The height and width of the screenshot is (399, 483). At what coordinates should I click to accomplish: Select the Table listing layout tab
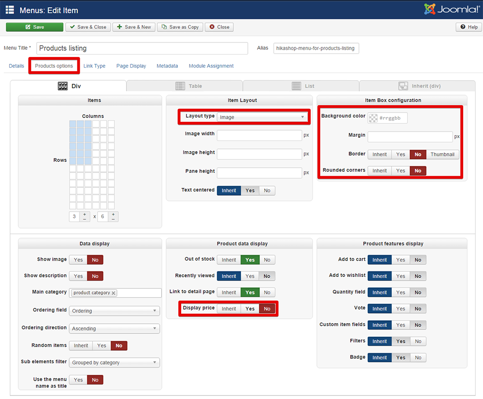tap(185, 86)
